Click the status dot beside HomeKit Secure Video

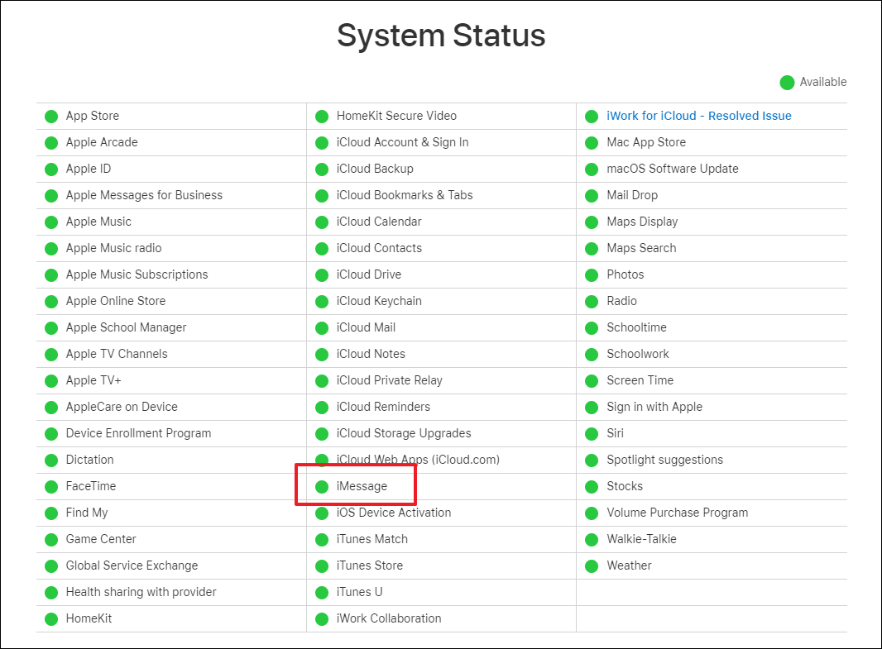(x=322, y=117)
